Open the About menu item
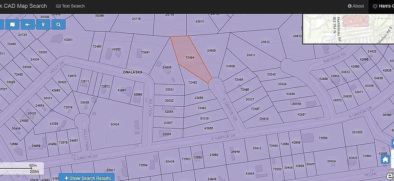Image resolution: width=394 pixels, height=181 pixels. 355,6
